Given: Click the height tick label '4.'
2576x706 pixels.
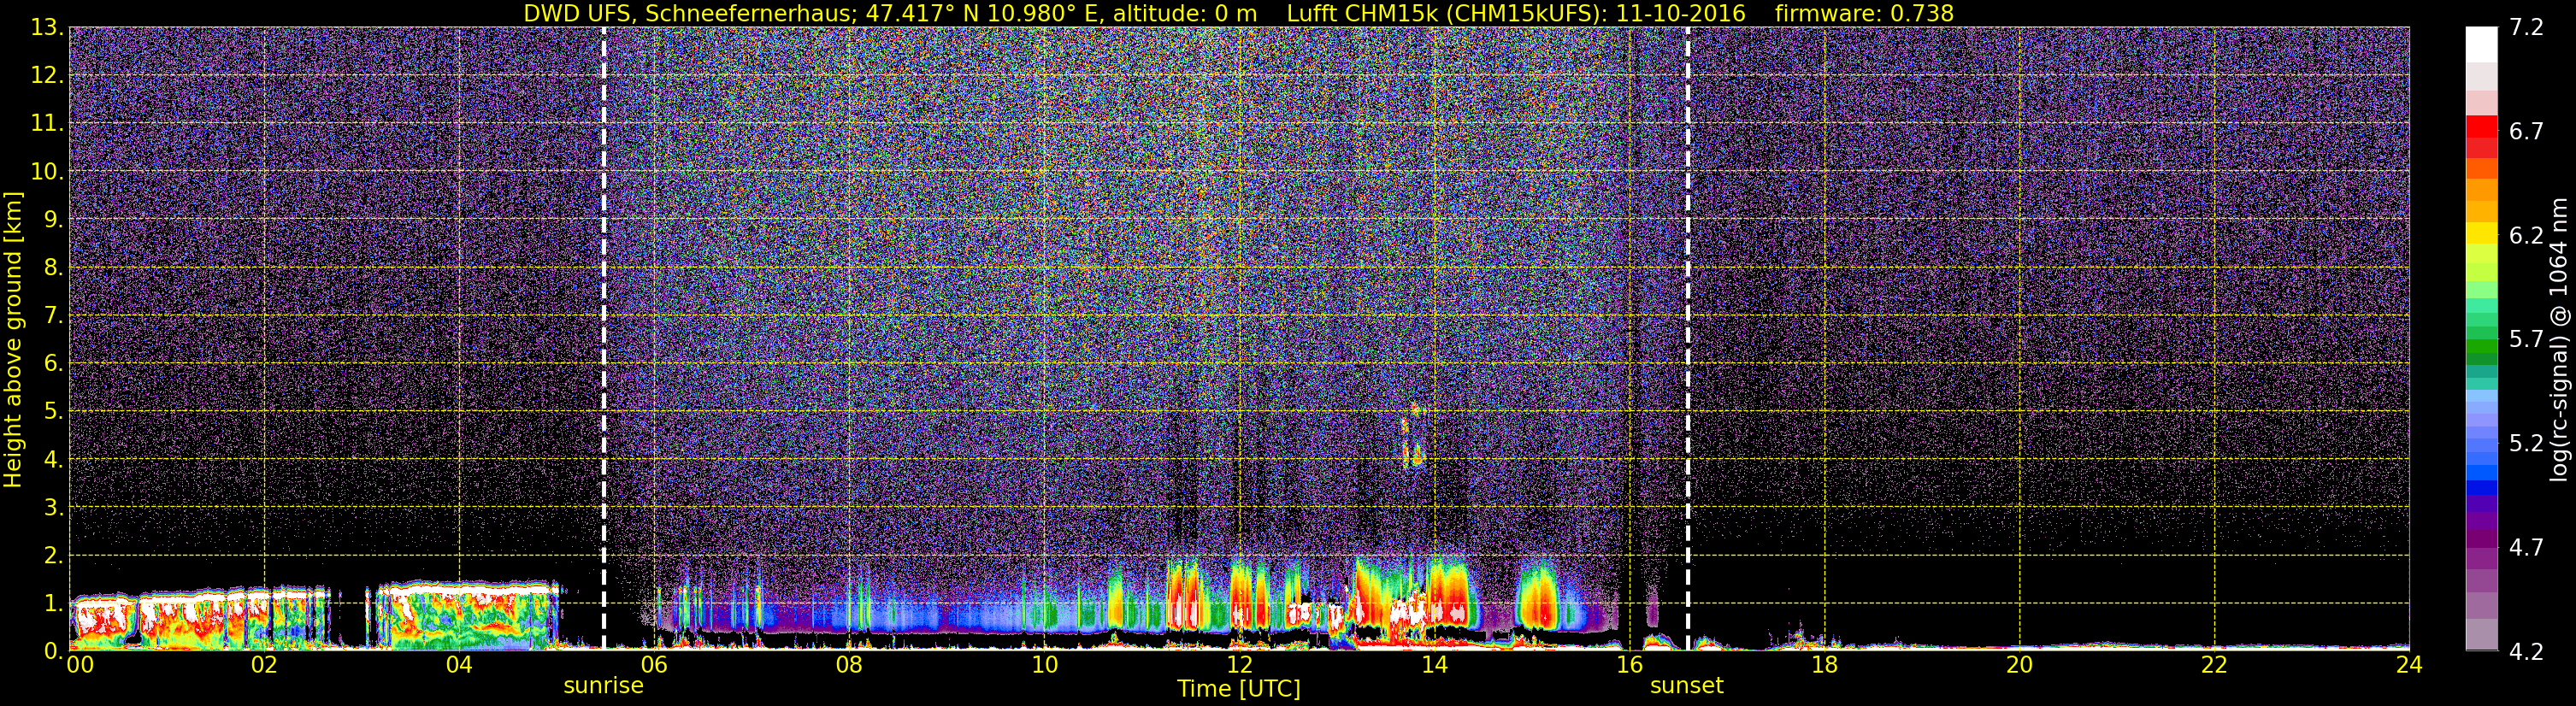Looking at the screenshot, I should click(x=54, y=460).
